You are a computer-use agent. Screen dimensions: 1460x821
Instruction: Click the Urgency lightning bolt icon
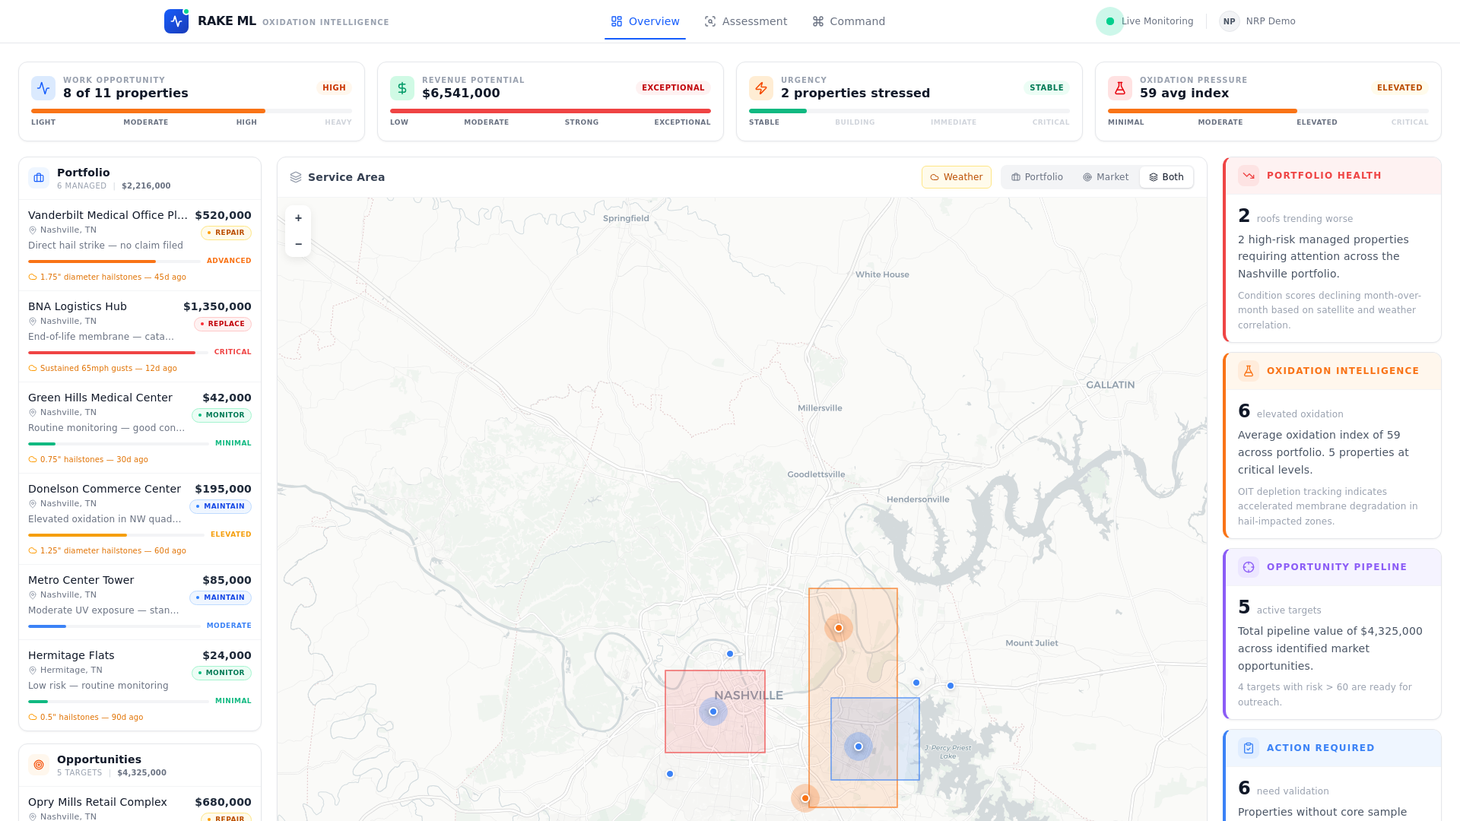pos(761,88)
